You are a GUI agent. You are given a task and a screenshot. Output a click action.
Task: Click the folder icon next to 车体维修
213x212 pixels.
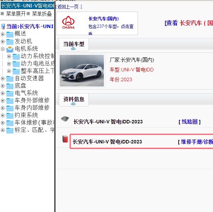10,123
